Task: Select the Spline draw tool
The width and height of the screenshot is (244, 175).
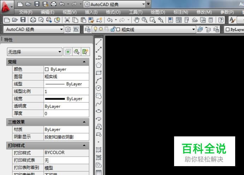Action: (x=99, y=103)
